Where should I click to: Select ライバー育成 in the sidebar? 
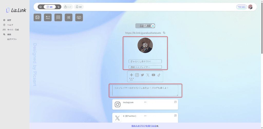[x=12, y=30]
